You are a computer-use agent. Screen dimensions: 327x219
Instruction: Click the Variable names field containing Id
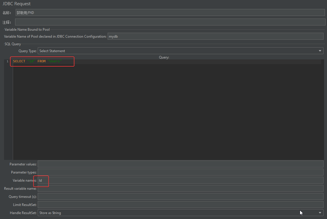180,180
